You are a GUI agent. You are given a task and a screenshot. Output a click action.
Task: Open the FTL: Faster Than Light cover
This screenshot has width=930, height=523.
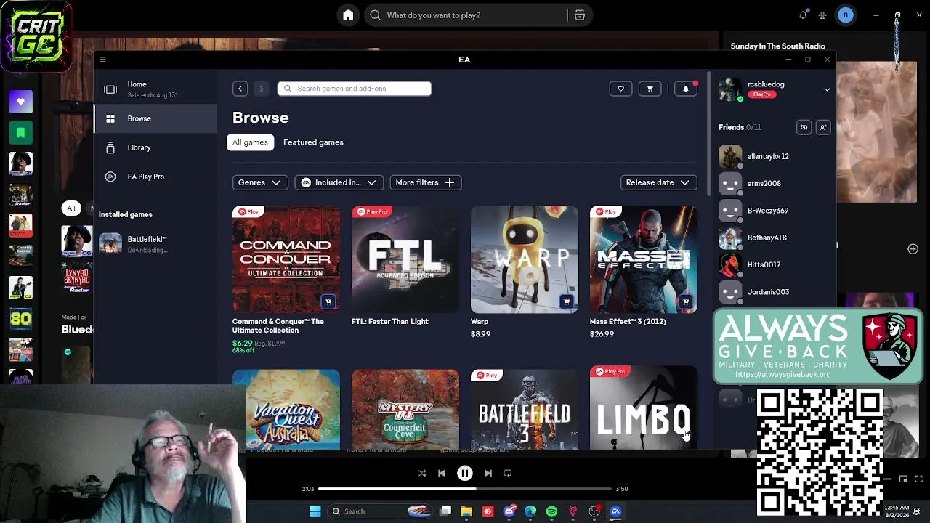pos(405,259)
